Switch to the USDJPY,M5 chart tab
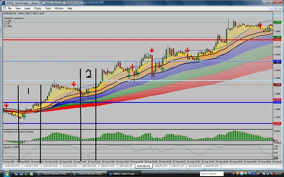Viewport: 284px width, 177px height. point(161,166)
